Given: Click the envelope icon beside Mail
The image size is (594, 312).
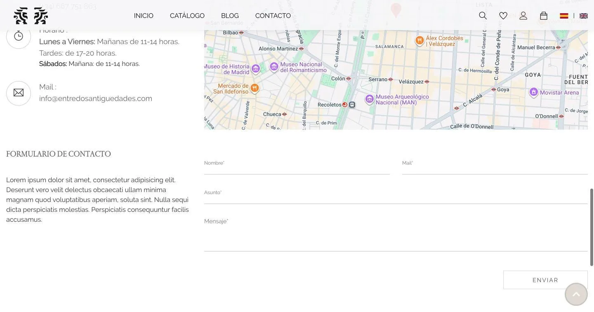Looking at the screenshot, I should click(x=19, y=93).
